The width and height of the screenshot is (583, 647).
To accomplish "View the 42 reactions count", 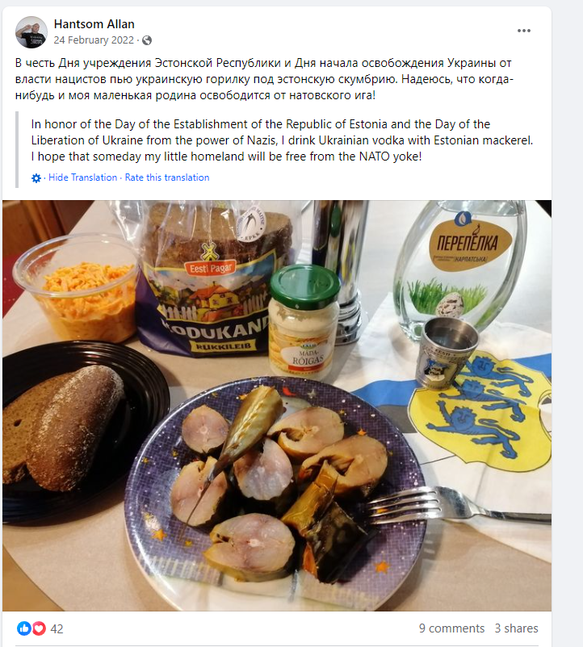I will point(57,628).
